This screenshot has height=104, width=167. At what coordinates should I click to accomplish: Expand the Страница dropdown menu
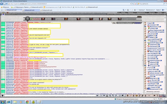tap(142, 10)
